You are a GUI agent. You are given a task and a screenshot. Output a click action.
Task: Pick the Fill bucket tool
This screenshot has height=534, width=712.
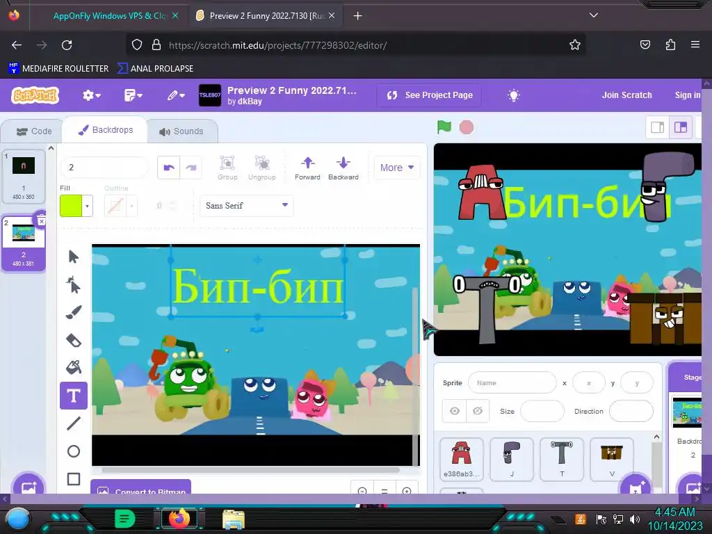coord(74,367)
